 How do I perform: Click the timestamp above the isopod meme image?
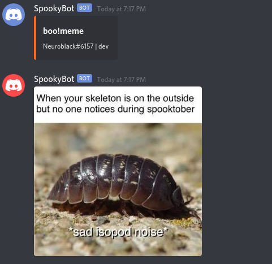pyautogui.click(x=122, y=80)
